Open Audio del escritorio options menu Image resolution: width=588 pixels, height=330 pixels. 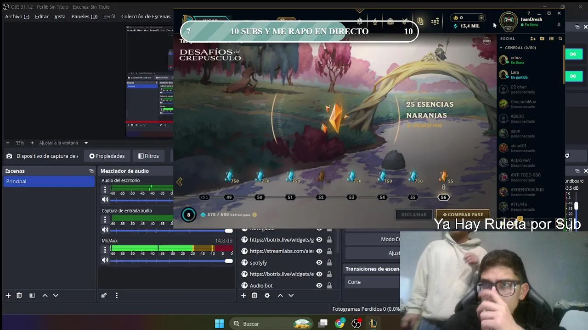click(105, 189)
